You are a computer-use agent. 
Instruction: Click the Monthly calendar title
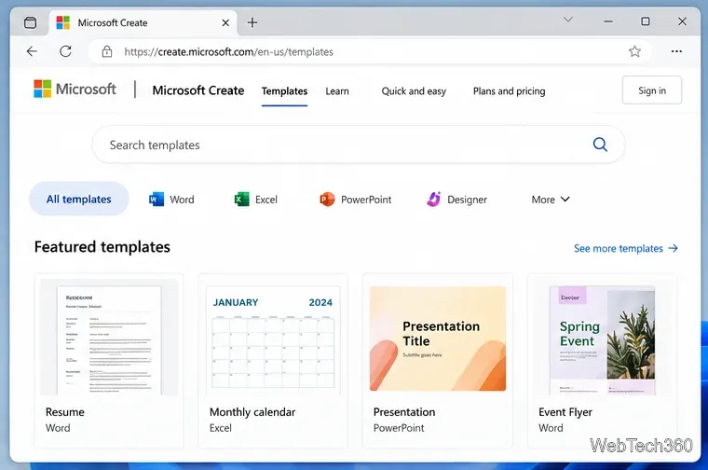pos(252,412)
